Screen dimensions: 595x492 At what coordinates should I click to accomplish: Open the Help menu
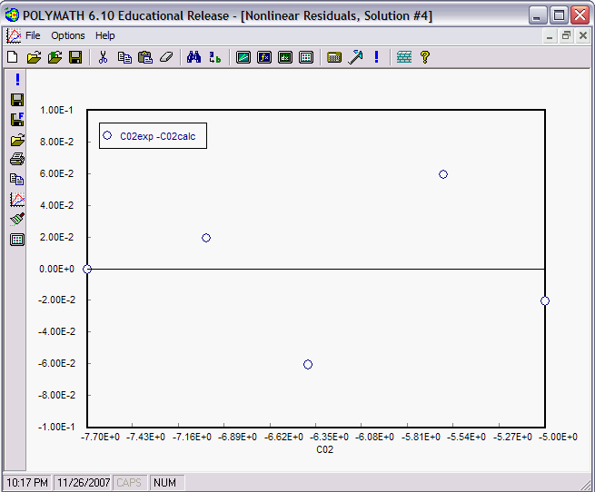coord(105,35)
